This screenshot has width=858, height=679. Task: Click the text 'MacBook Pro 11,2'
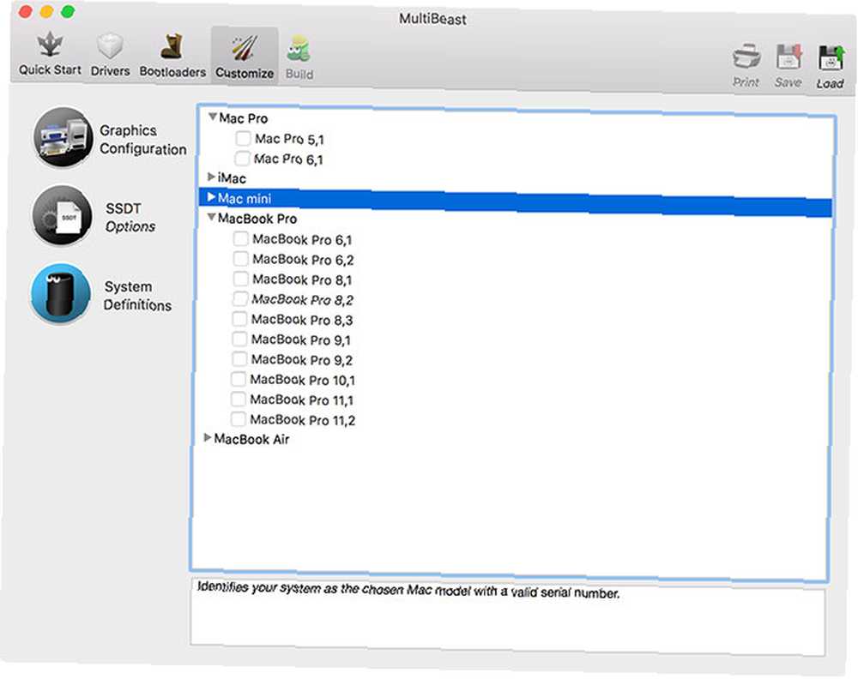303,420
